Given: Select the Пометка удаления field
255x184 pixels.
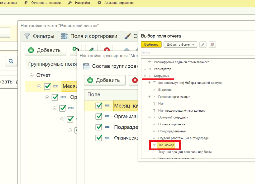Looking at the screenshot, I should pyautogui.click(x=172, y=124).
